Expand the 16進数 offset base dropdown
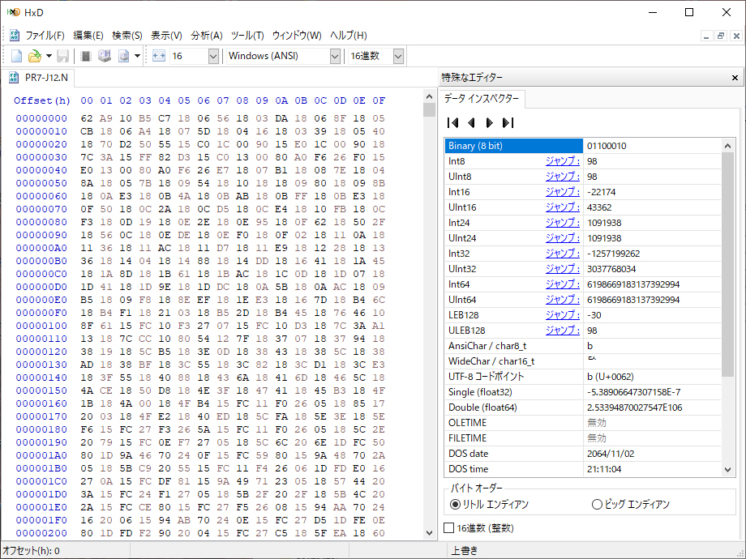This screenshot has height=559, width=746. [398, 56]
